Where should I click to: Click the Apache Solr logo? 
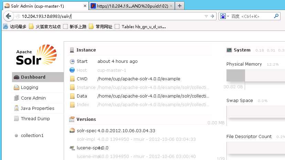(x=36, y=55)
